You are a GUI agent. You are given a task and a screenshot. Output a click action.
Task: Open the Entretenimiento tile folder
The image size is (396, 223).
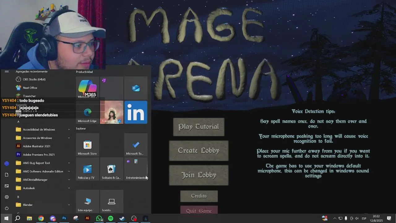(x=136, y=169)
